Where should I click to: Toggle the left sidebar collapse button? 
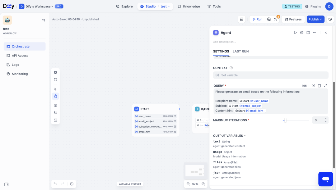(x=7, y=184)
